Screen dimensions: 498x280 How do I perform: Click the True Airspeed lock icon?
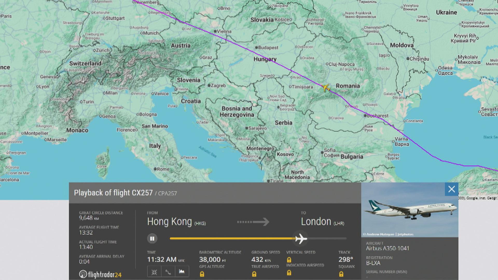pyautogui.click(x=254, y=274)
